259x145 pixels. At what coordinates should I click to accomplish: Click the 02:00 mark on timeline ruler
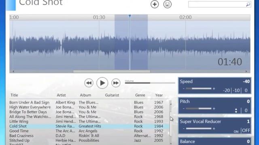click(185, 17)
